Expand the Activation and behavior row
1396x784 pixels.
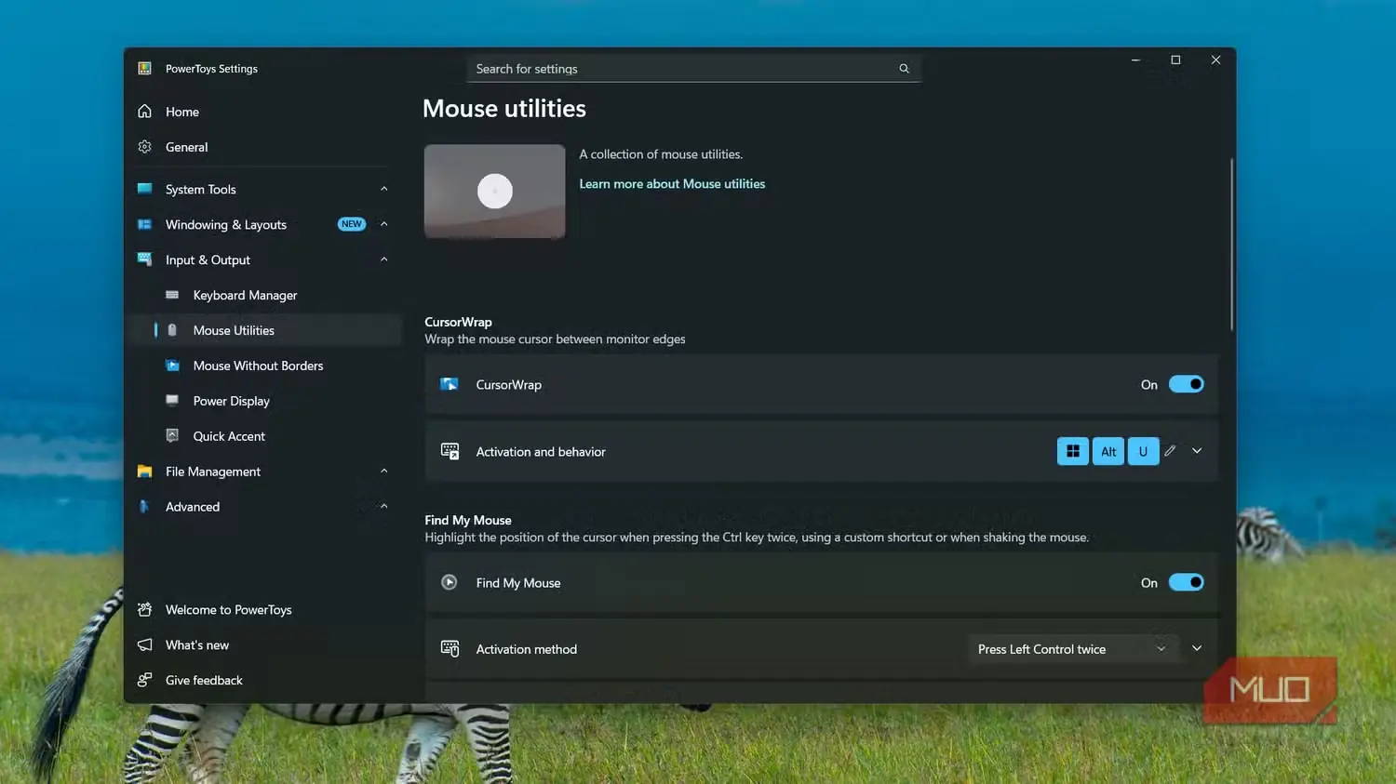pyautogui.click(x=1197, y=451)
